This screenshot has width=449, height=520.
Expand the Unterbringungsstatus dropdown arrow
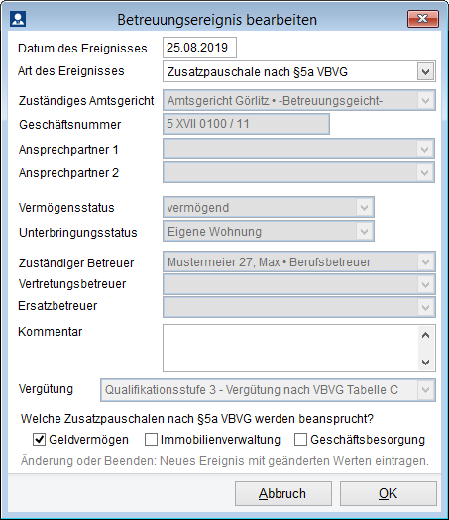click(x=365, y=231)
